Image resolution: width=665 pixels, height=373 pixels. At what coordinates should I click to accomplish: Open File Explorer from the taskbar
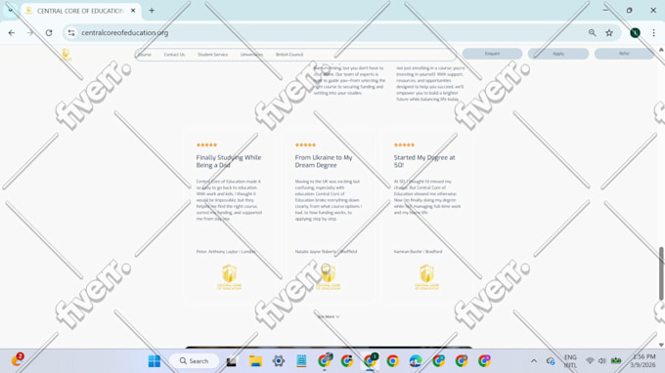[x=255, y=361]
